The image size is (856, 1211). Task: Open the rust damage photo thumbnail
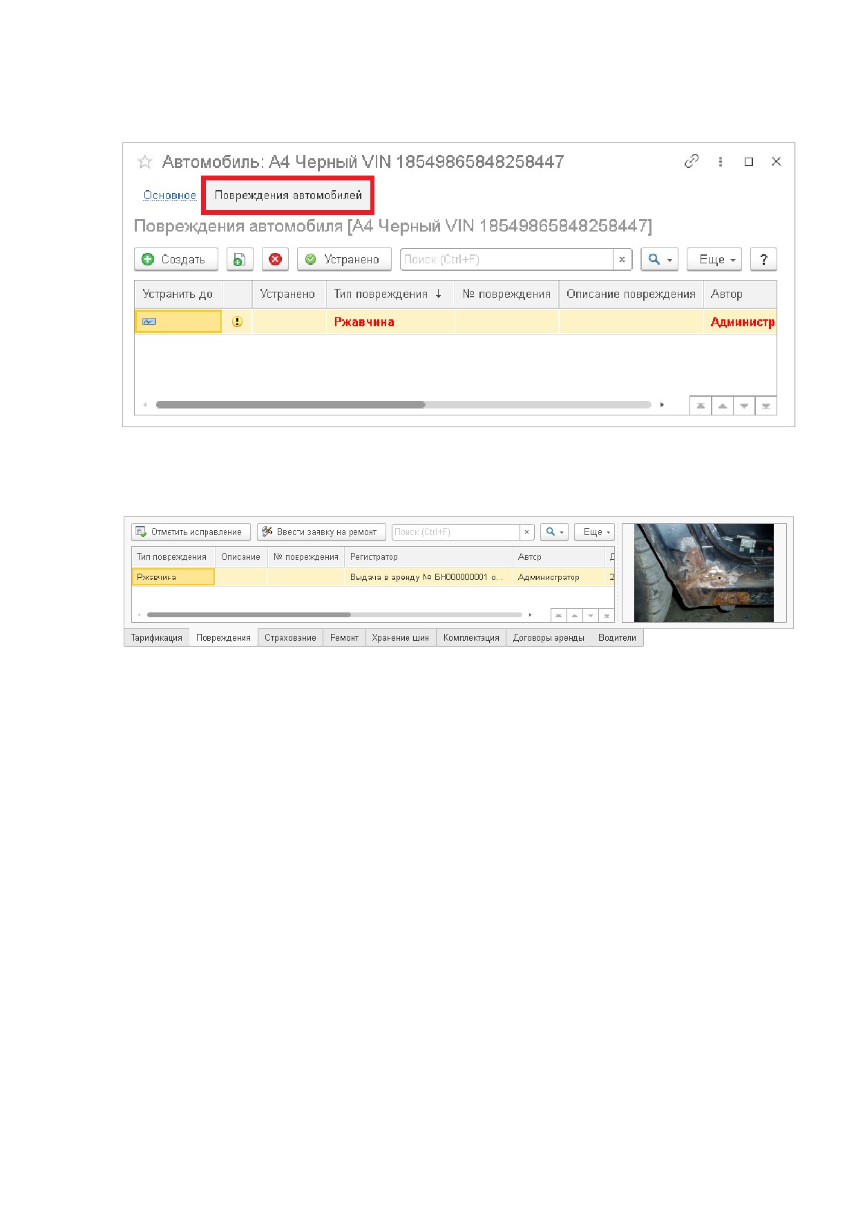pos(704,572)
